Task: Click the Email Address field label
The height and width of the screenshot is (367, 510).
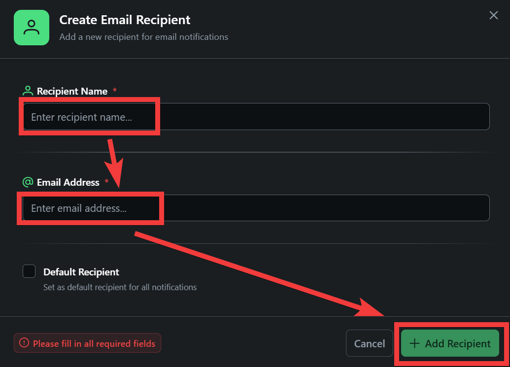Action: pos(68,182)
